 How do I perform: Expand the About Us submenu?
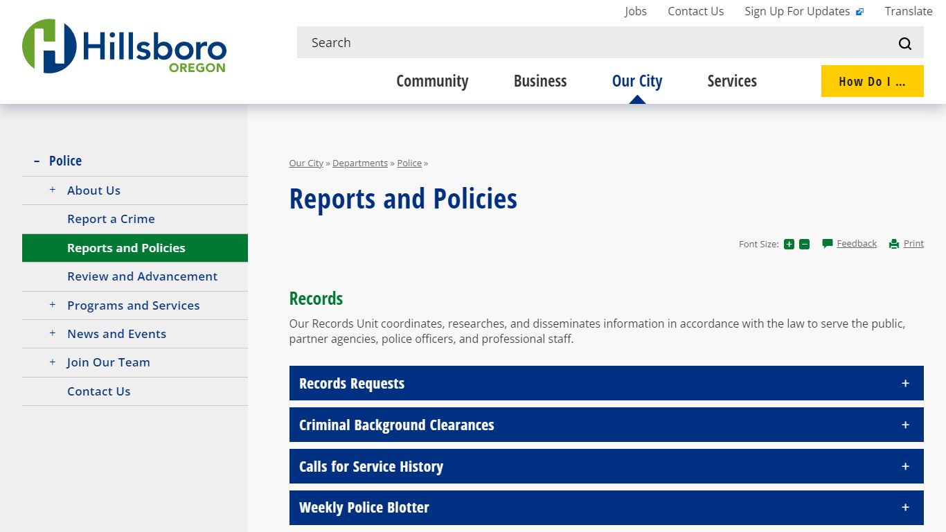click(x=52, y=189)
